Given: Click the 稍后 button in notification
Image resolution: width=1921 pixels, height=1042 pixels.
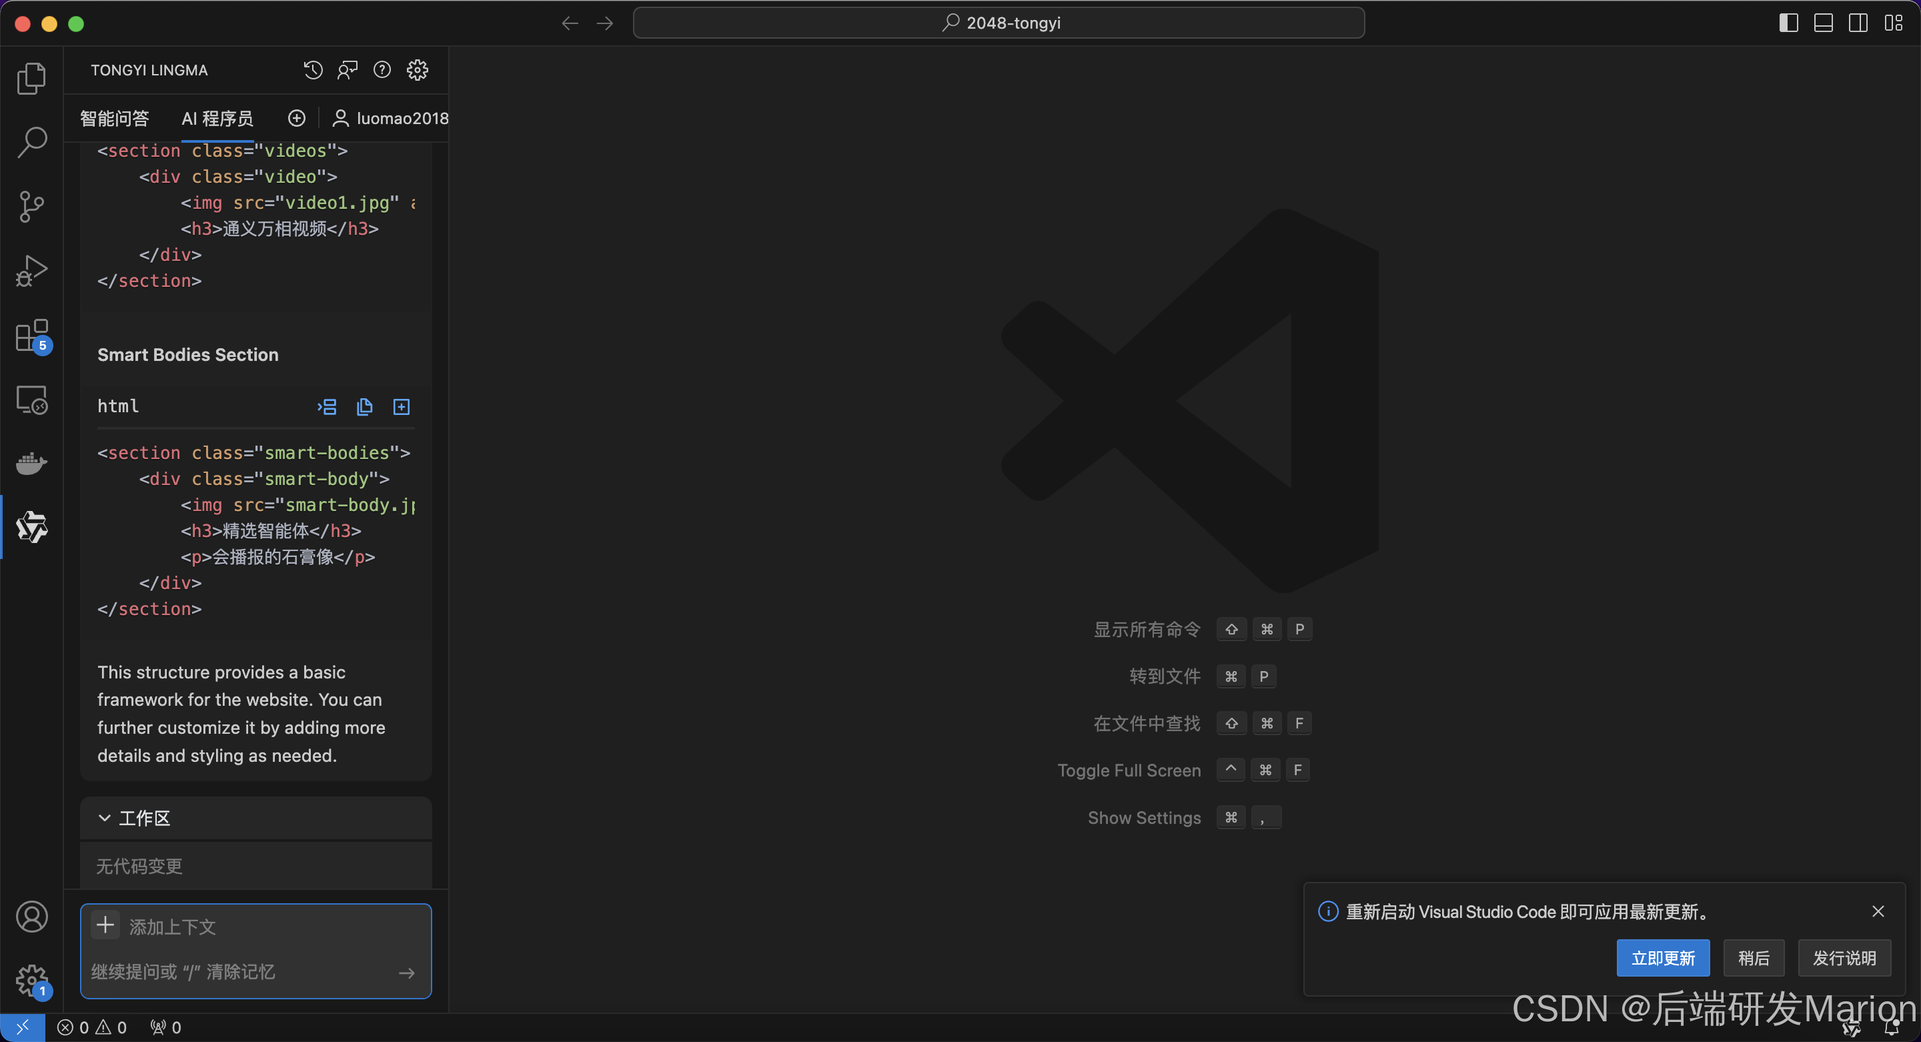Looking at the screenshot, I should 1753,958.
